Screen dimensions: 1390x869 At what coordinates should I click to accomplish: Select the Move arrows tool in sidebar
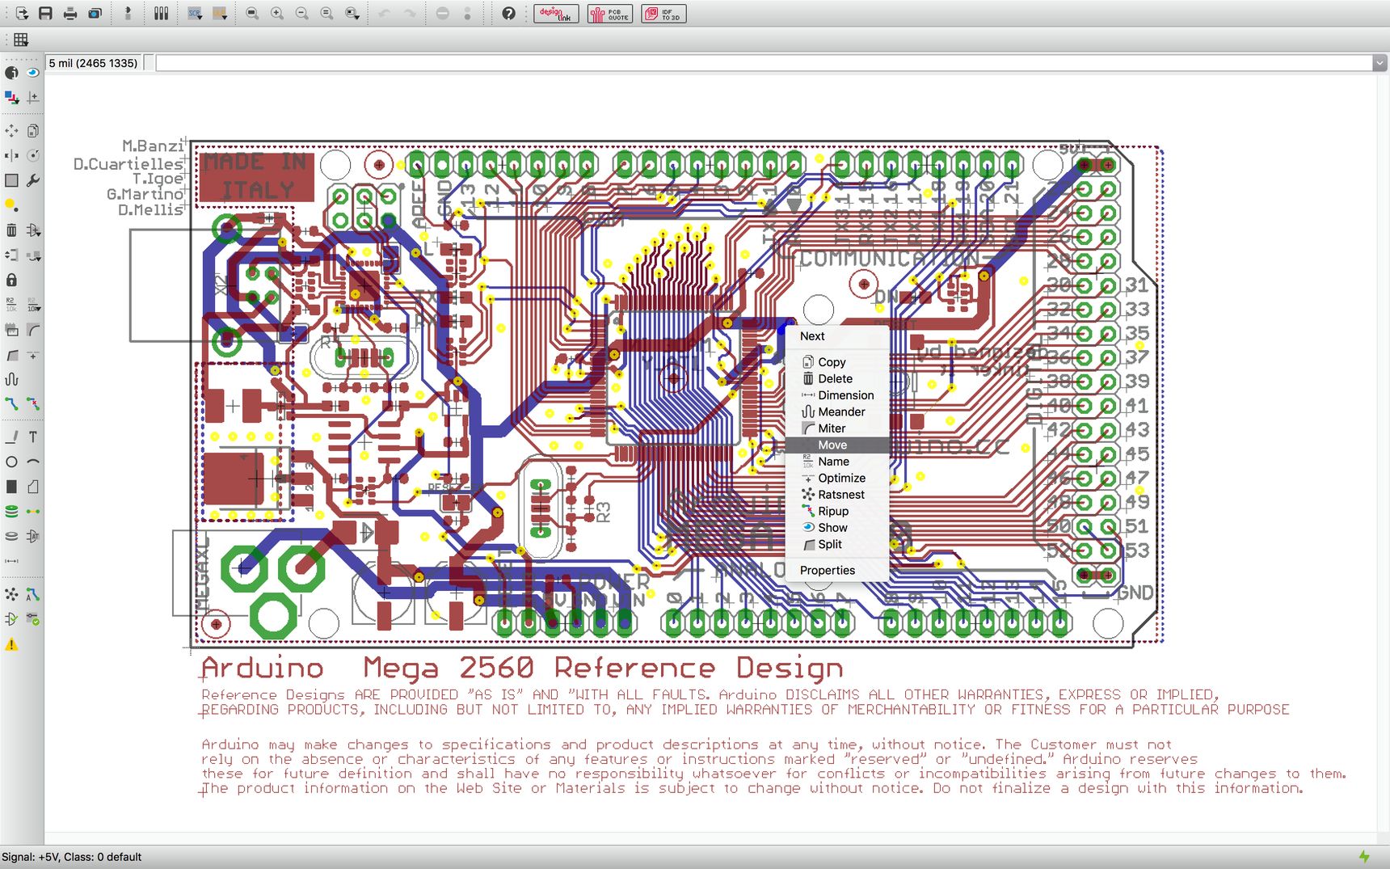click(x=11, y=130)
